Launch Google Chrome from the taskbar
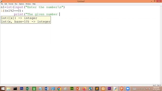 click(x=59, y=89)
